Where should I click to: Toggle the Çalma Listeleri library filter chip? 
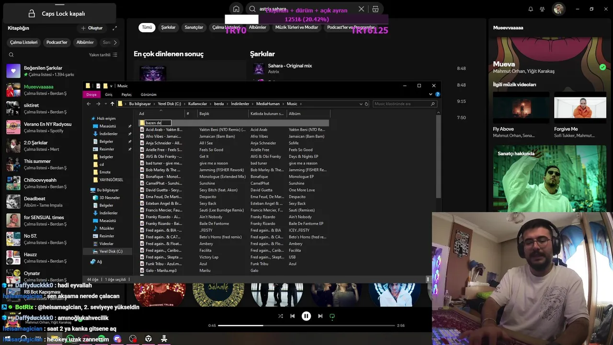(x=23, y=42)
